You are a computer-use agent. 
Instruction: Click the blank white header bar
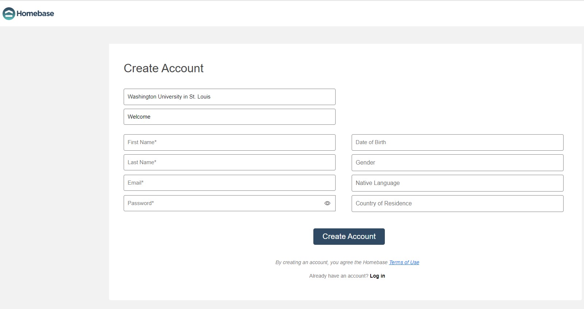(x=292, y=13)
